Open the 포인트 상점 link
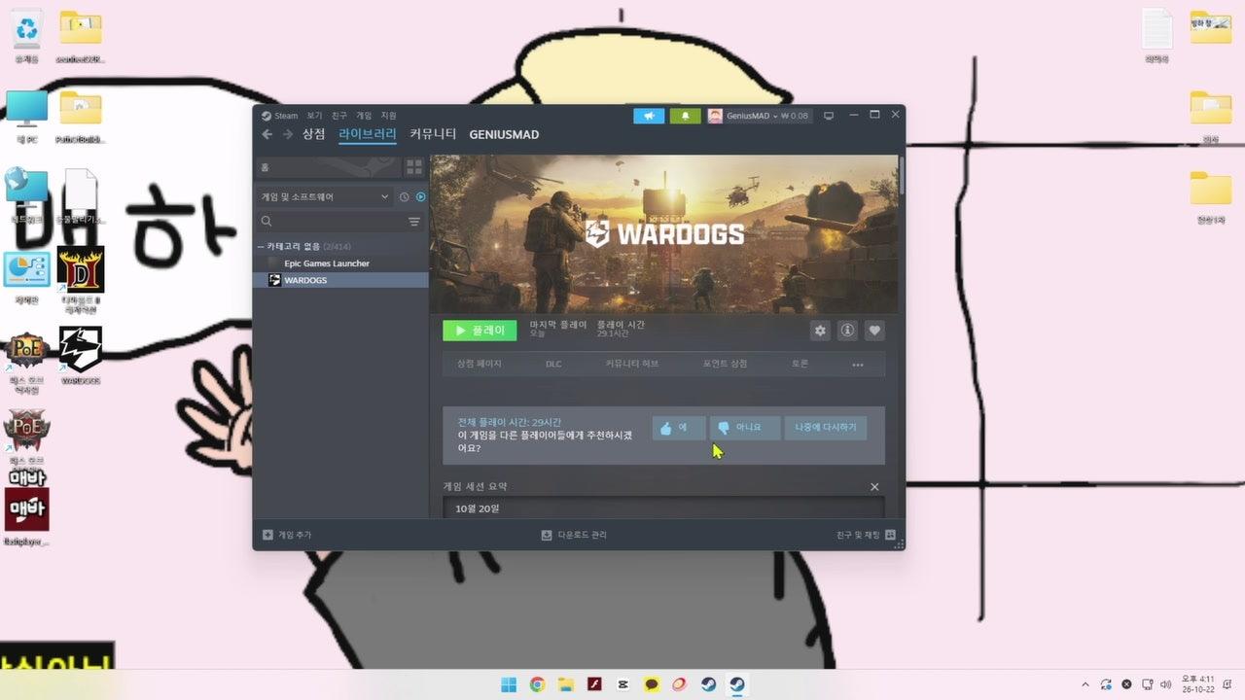This screenshot has height=700, width=1245. coord(726,365)
